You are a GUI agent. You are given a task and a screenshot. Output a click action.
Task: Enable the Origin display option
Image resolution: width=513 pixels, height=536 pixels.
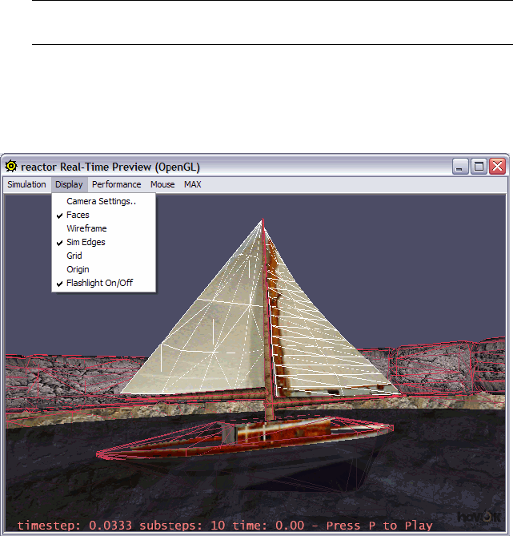click(x=104, y=269)
